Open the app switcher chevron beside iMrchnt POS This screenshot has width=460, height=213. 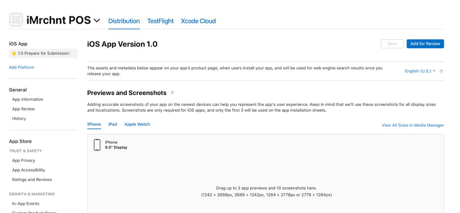pos(97,21)
